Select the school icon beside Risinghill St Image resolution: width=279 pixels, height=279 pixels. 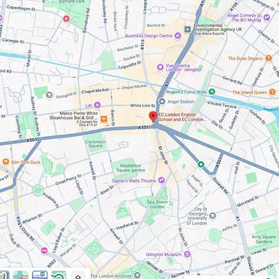click(49, 95)
